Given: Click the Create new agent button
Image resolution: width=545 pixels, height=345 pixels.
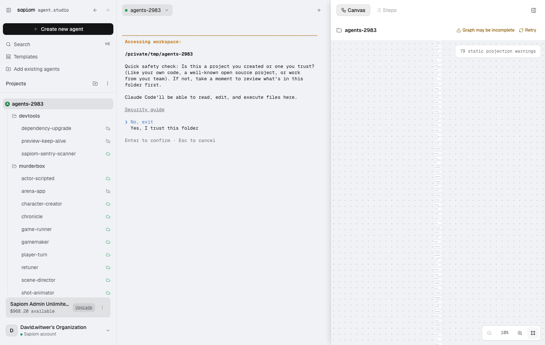Looking at the screenshot, I should click(x=58, y=29).
